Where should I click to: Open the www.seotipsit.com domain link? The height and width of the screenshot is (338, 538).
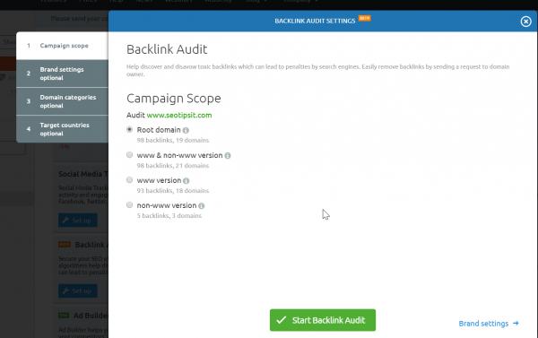179,116
